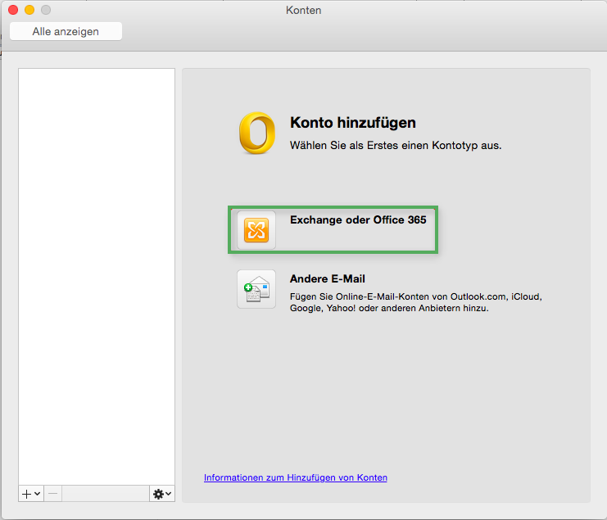Screen dimensions: 607x520
Task: Click the Konto hinzufügen heading
Action: [x=353, y=123]
